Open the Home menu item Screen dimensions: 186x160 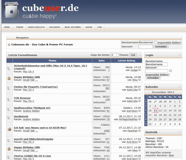tap(7, 27)
